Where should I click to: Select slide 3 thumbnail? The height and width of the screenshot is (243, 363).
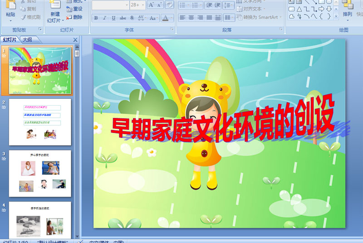pyautogui.click(x=40, y=173)
